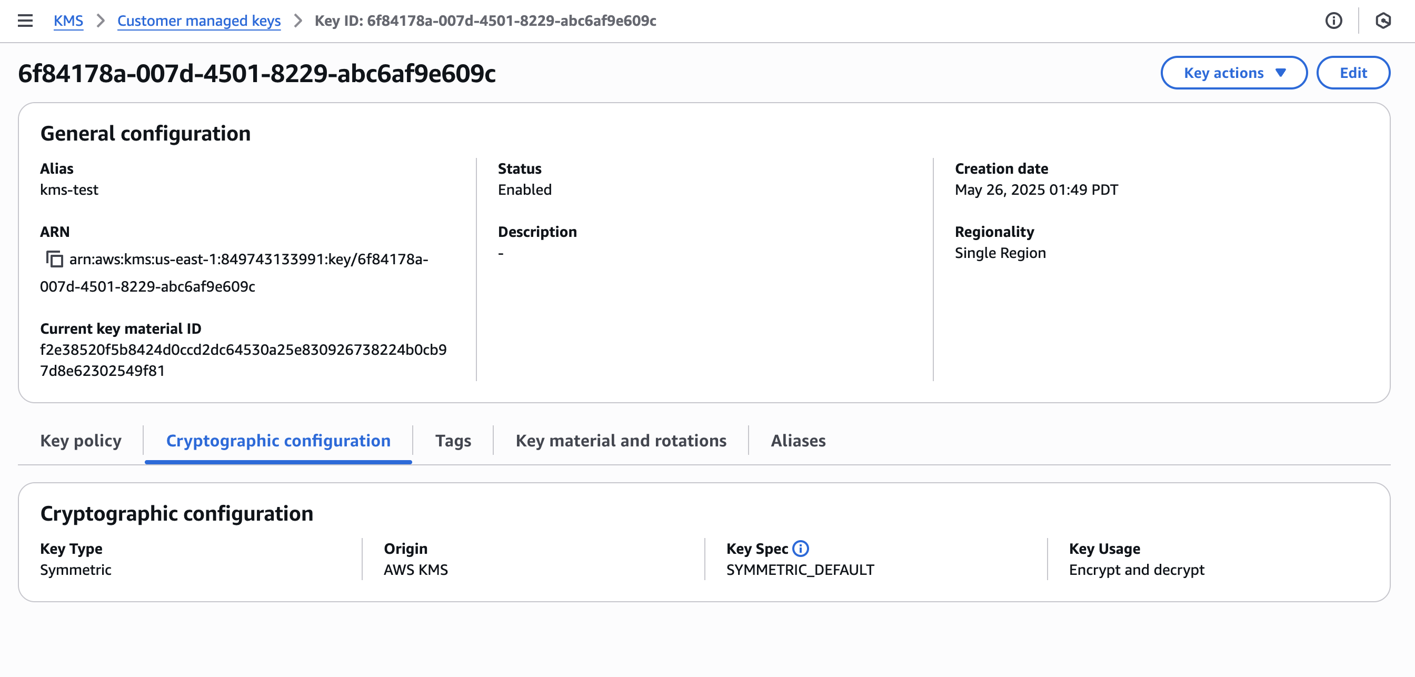Click the kms-test alias text
The image size is (1415, 677).
point(69,190)
